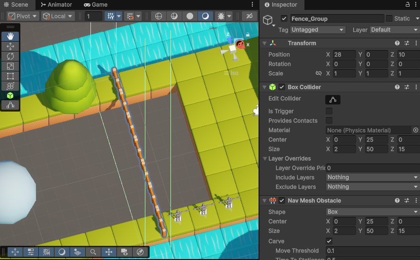This screenshot has height=260, width=420.
Task: Select the Scale tool
Action: click(10, 66)
